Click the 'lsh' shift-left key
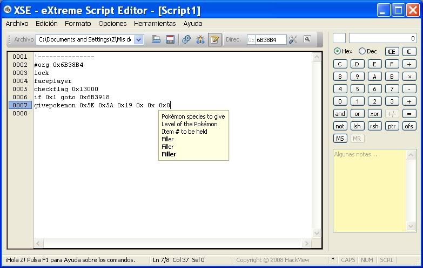 [357, 126]
